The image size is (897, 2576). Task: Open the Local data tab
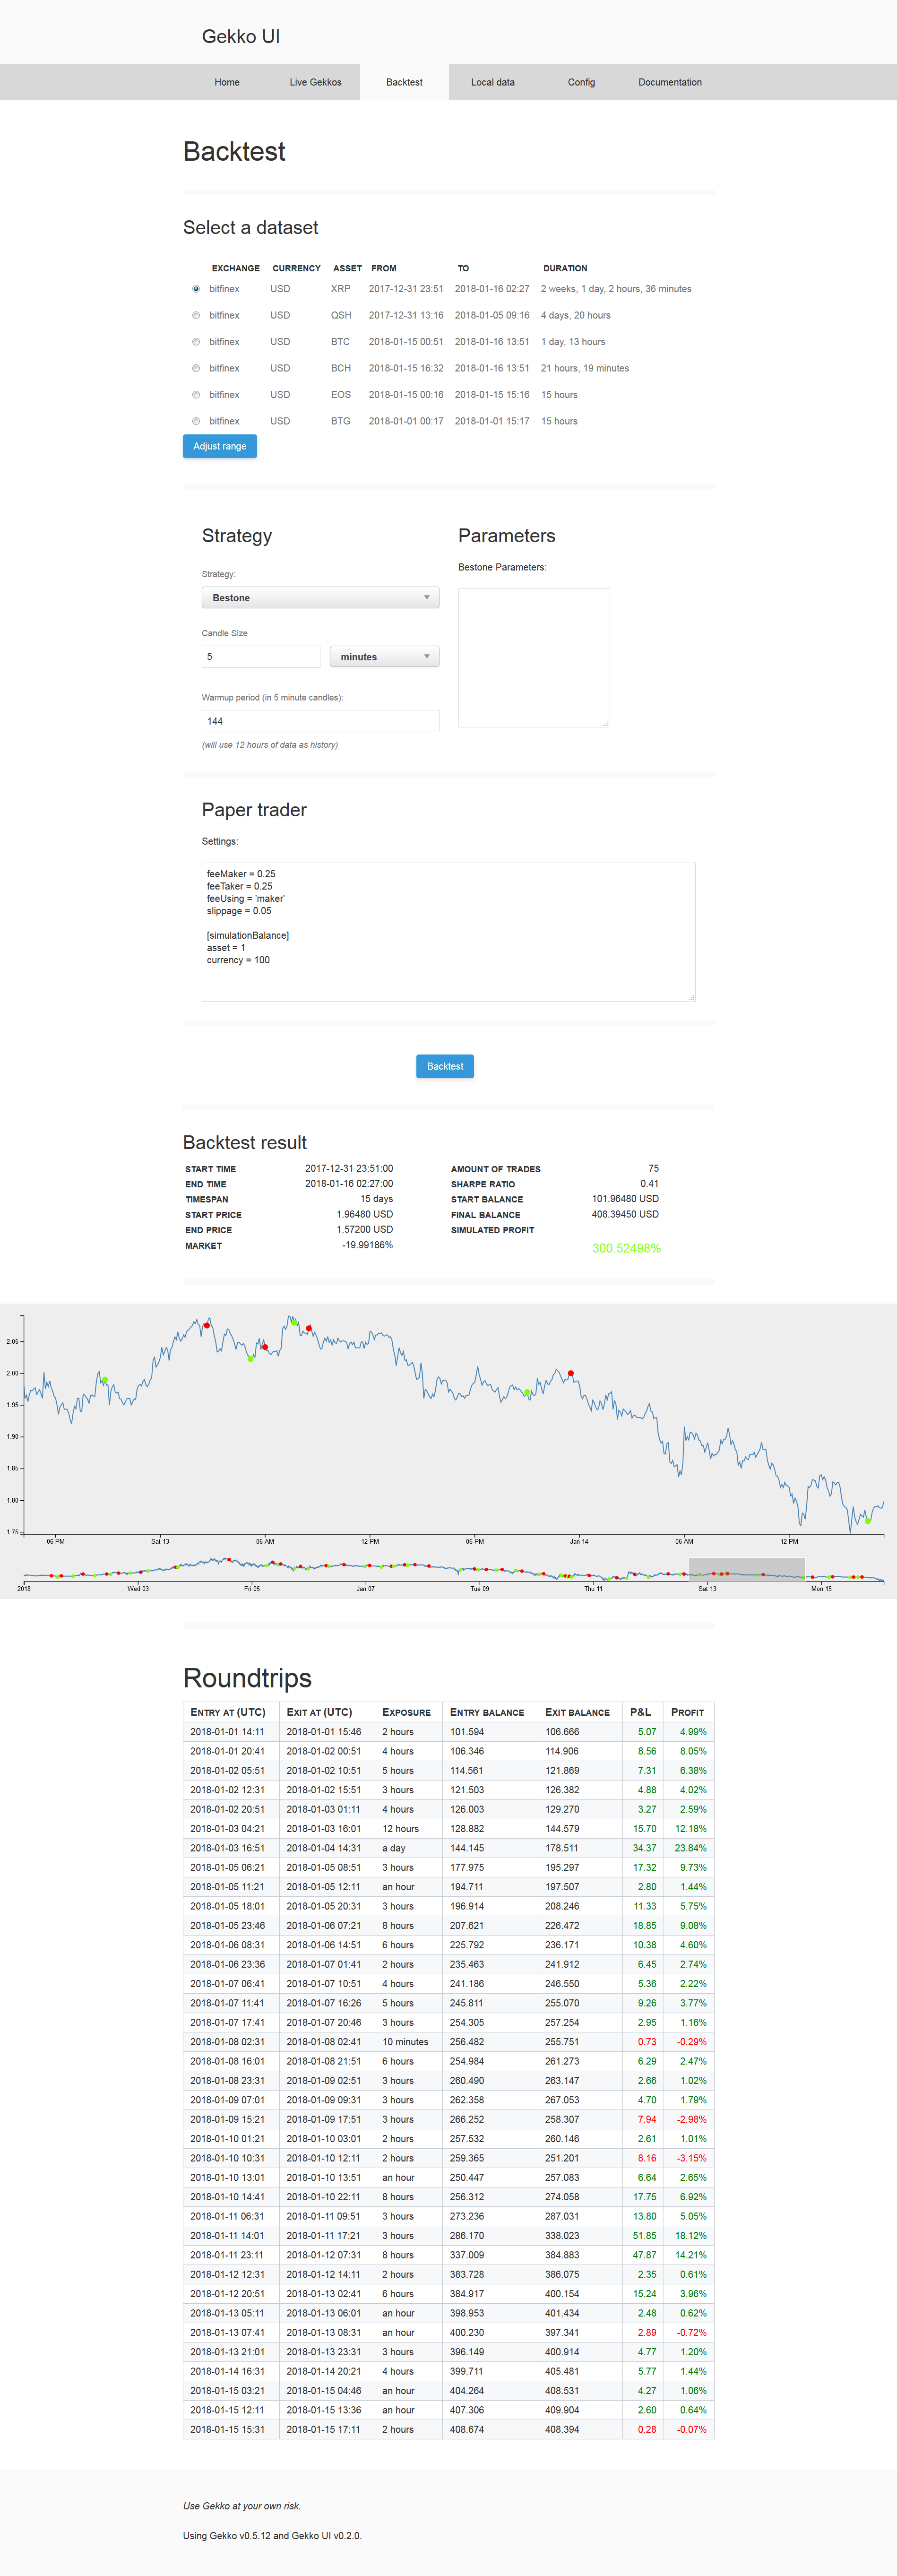coord(493,82)
